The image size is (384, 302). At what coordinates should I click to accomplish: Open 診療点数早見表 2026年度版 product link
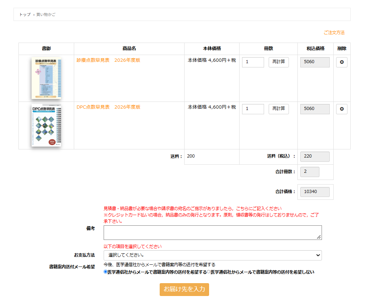[108, 60]
